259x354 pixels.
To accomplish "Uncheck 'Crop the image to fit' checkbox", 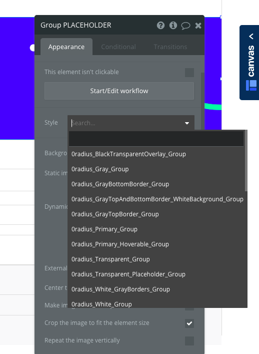I will point(189,323).
